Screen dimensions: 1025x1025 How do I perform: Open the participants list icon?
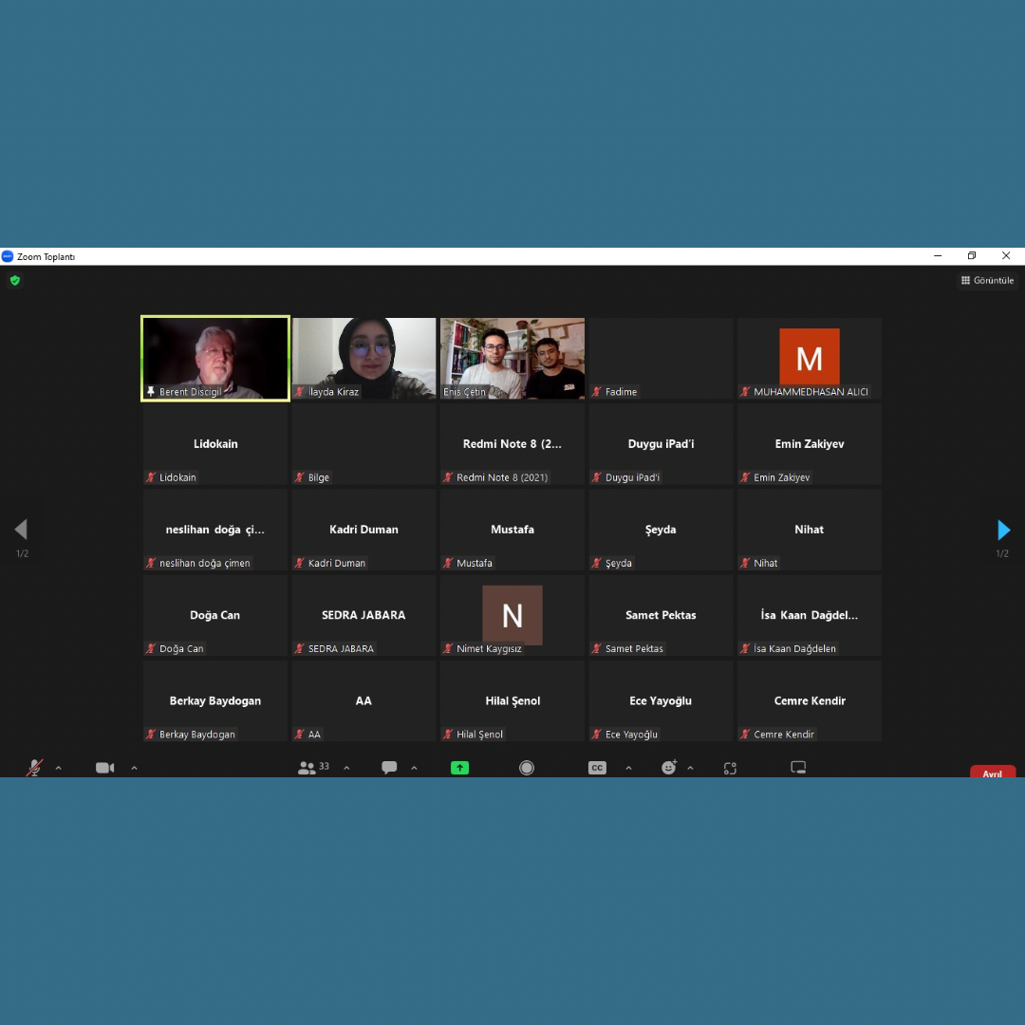click(307, 768)
